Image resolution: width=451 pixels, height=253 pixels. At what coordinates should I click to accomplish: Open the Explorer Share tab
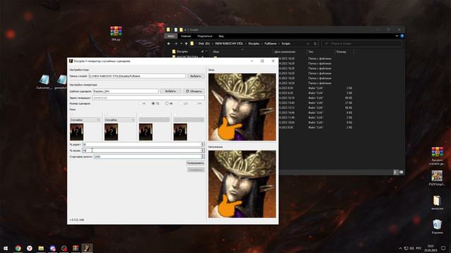point(205,36)
